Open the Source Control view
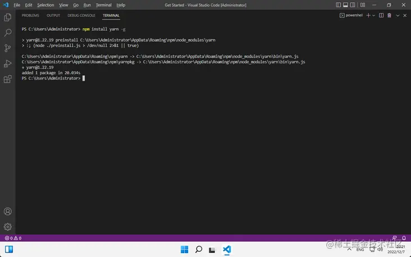Viewport: 411px width, 257px height. 8,48
